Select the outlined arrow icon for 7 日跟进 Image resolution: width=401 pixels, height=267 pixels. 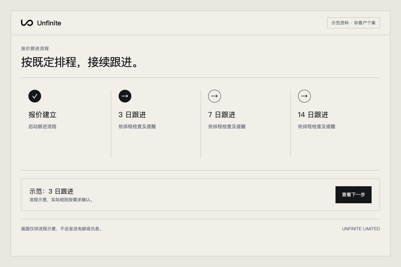pyautogui.click(x=215, y=96)
